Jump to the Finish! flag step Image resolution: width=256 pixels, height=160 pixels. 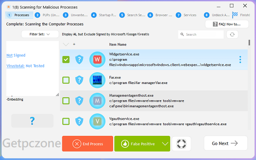[241, 15]
